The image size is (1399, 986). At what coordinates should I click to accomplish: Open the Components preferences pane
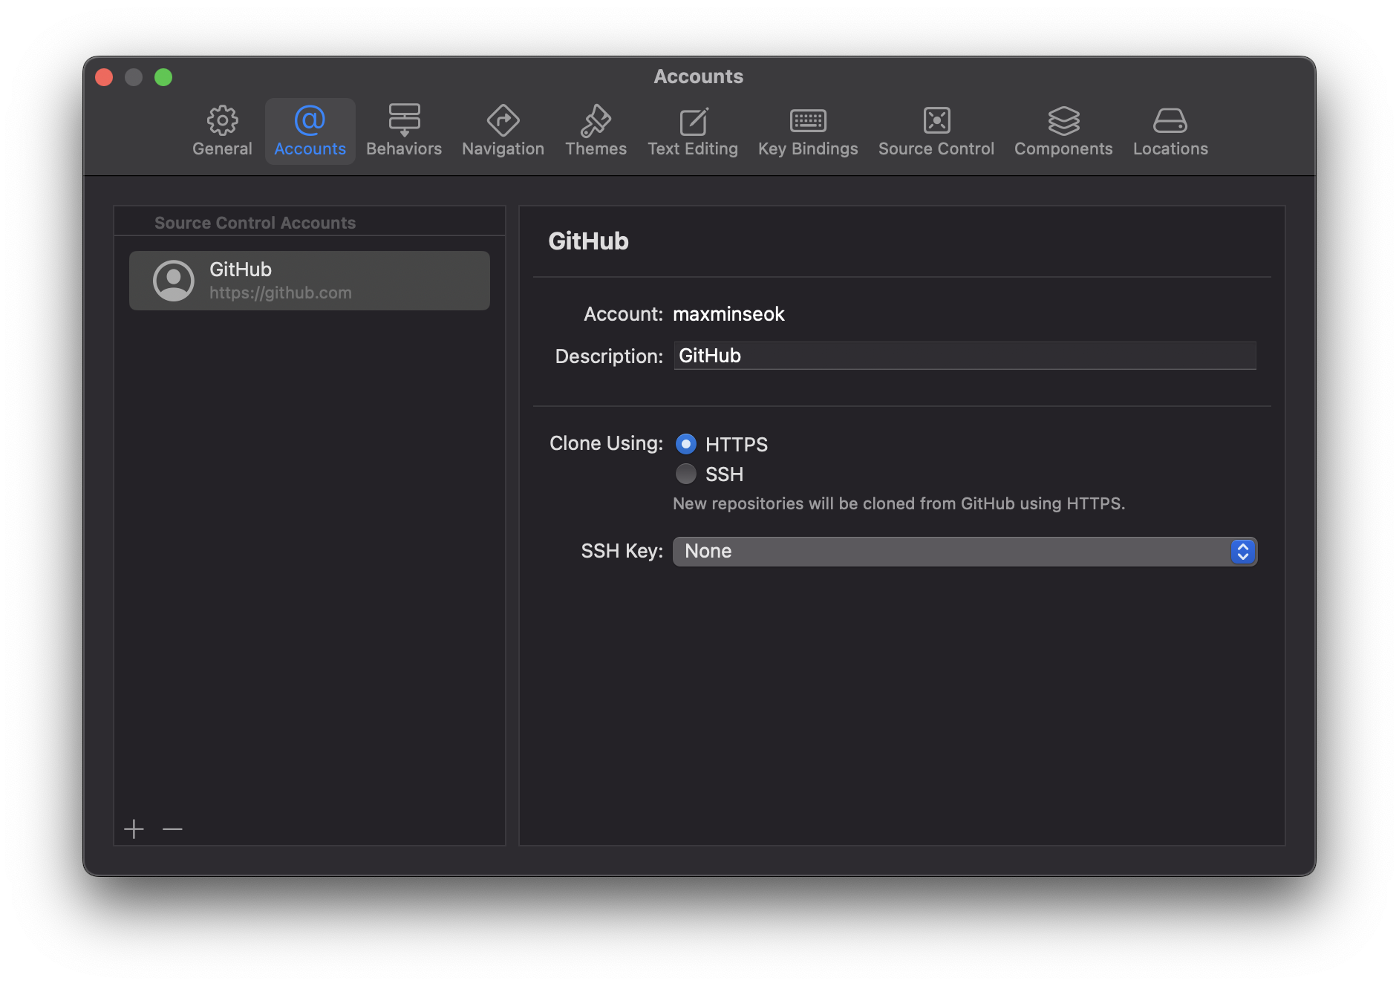pos(1063,131)
